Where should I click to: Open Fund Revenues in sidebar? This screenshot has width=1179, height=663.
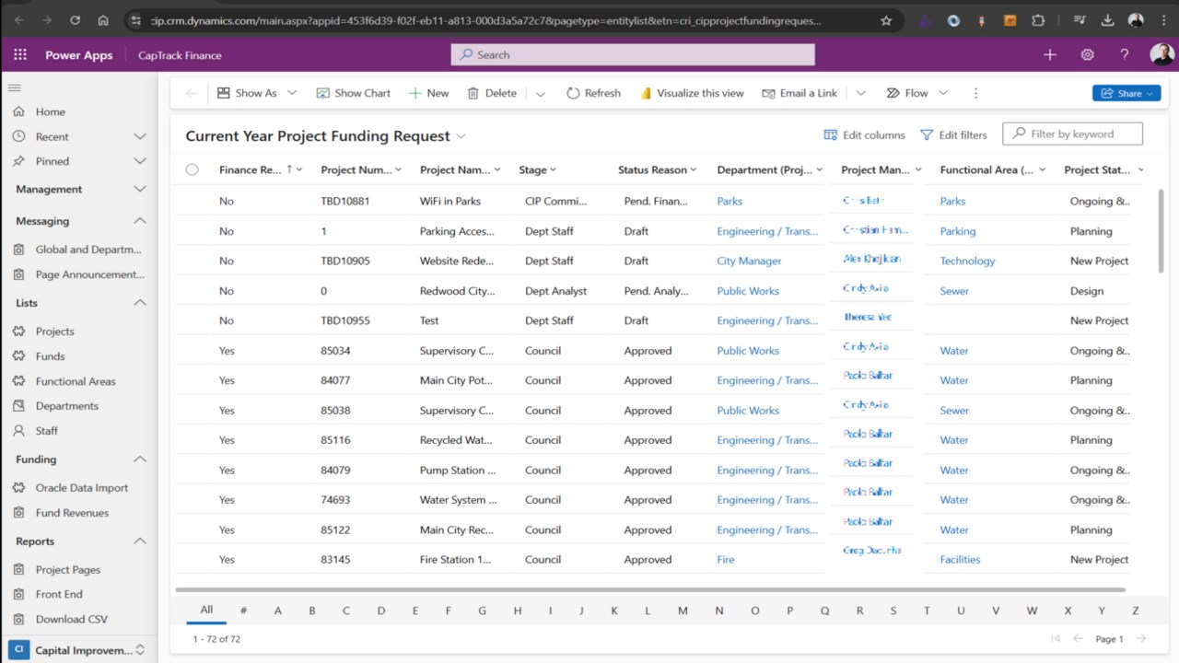click(x=72, y=513)
